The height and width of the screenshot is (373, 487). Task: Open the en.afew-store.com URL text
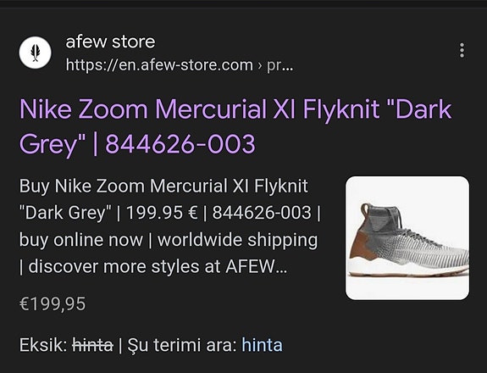[159, 65]
